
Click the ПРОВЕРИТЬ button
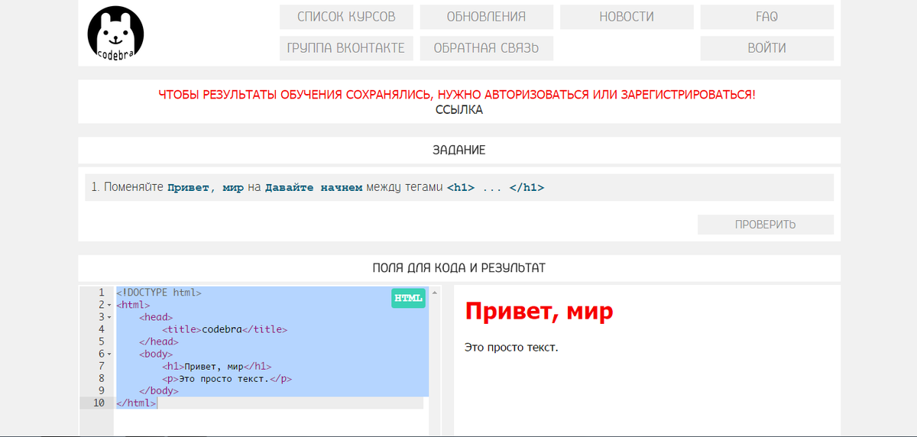point(765,225)
